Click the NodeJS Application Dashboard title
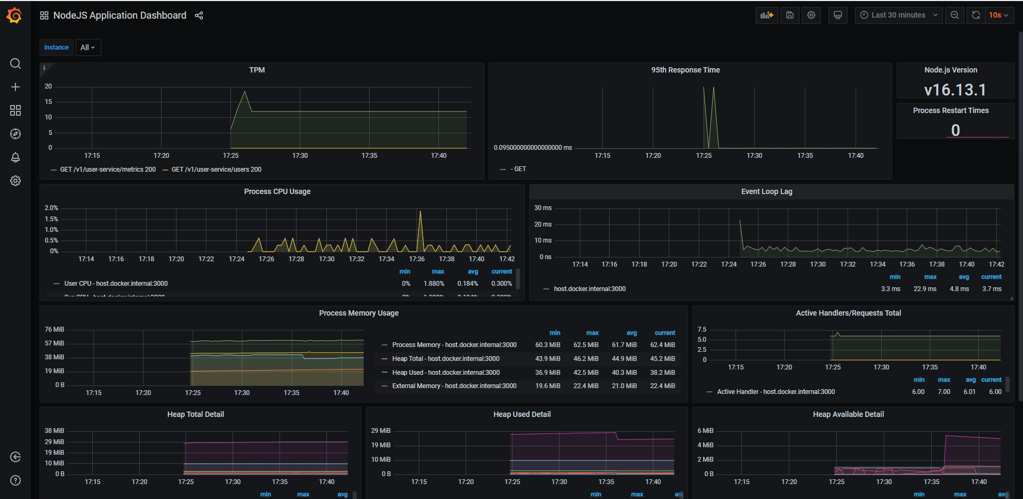Screen dimensions: 1023x499 pos(120,15)
